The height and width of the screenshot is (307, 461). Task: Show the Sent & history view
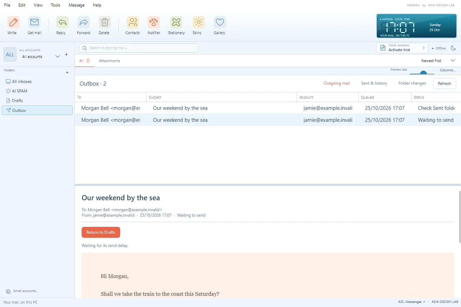click(374, 83)
